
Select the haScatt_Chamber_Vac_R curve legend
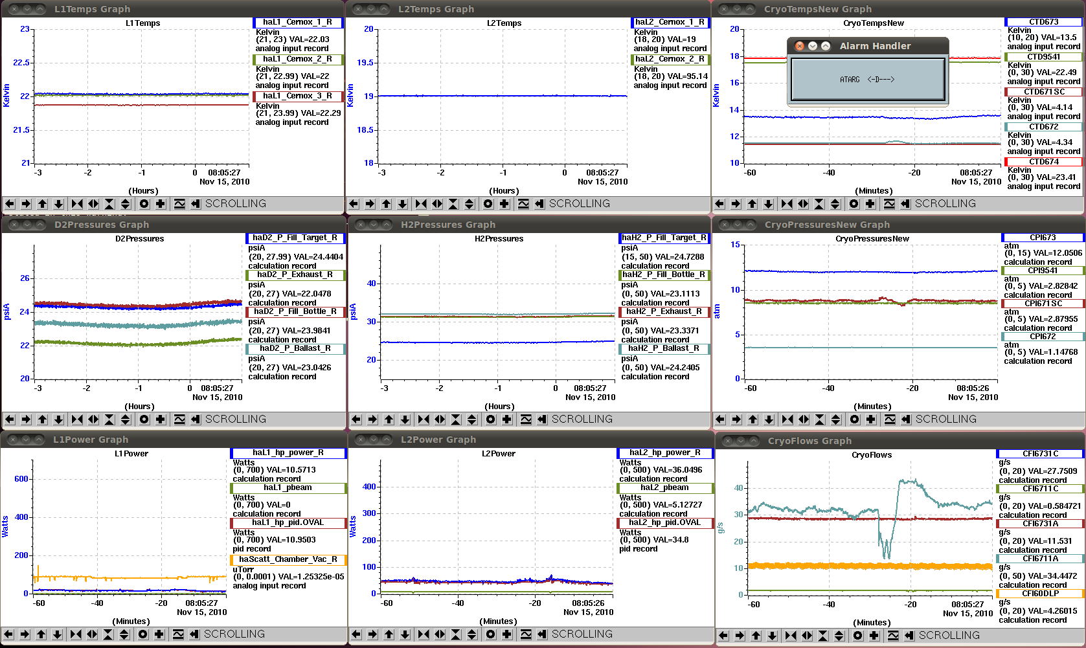(x=288, y=560)
